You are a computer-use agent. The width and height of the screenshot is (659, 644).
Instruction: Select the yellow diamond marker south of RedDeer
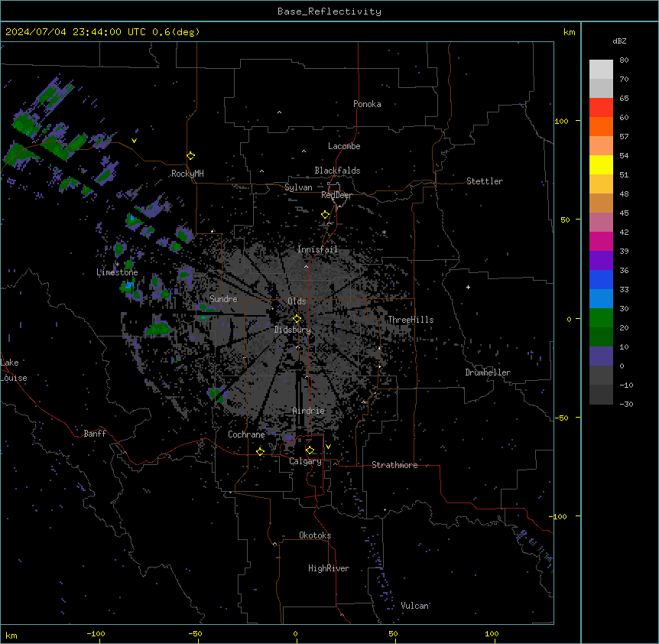(325, 215)
